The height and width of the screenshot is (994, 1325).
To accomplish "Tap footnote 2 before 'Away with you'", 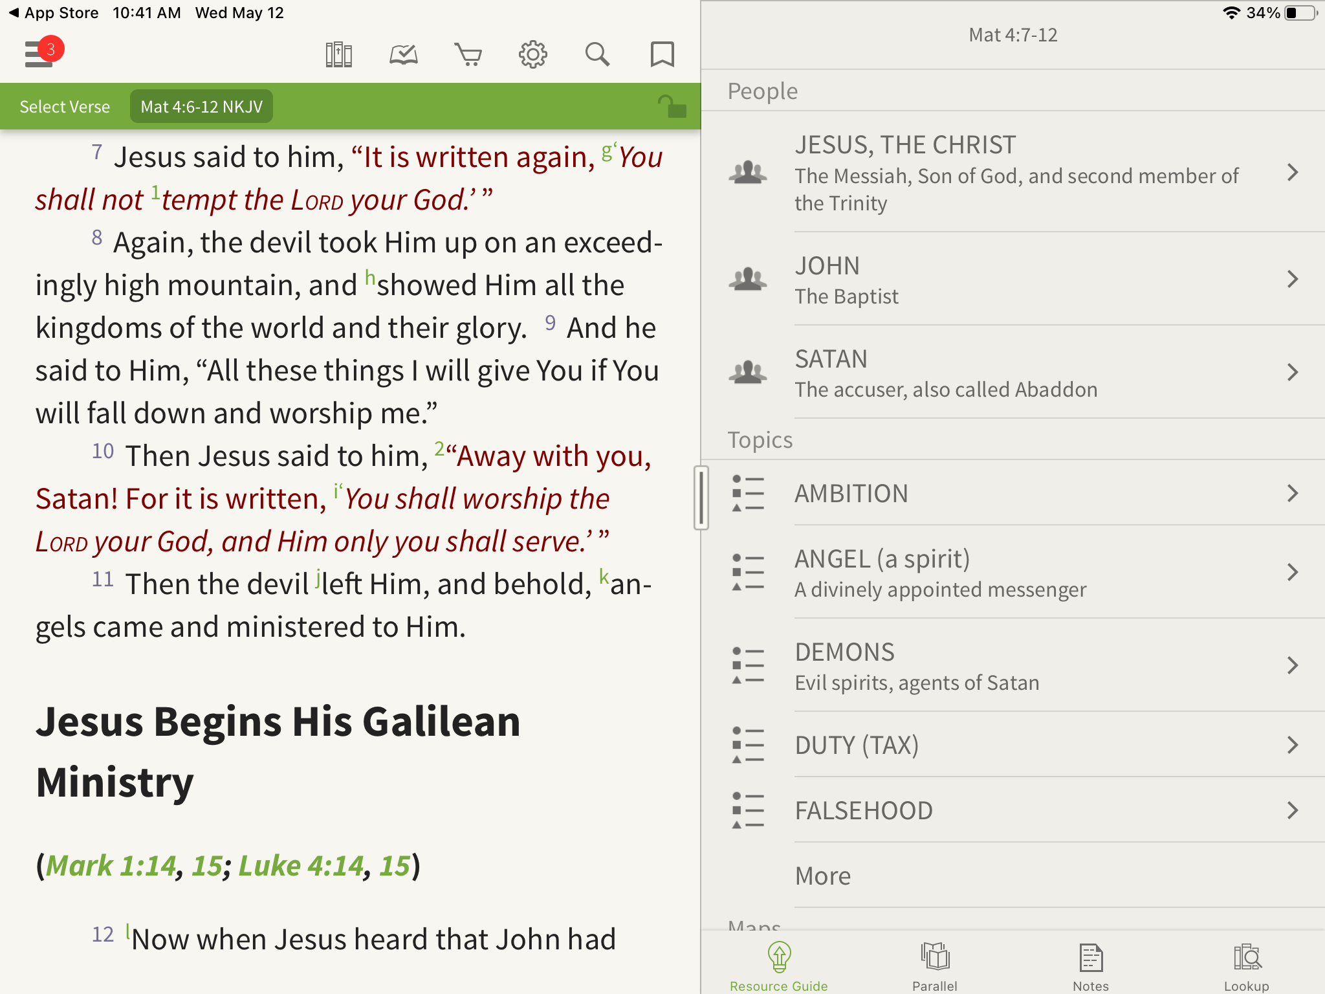I will (439, 448).
